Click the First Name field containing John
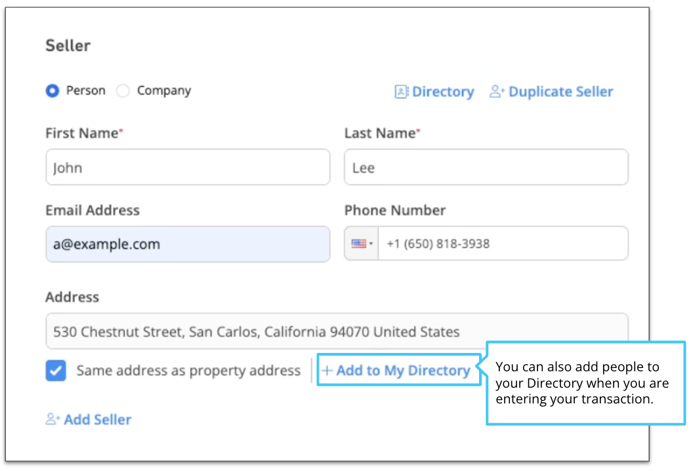Image resolution: width=693 pixels, height=471 pixels. click(187, 167)
